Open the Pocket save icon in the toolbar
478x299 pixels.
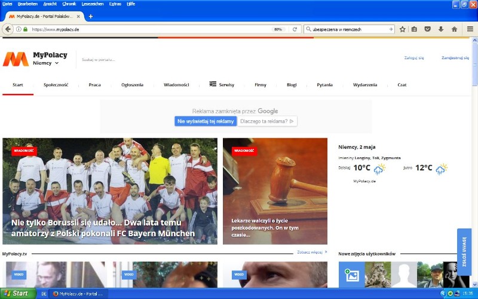[x=428, y=29]
